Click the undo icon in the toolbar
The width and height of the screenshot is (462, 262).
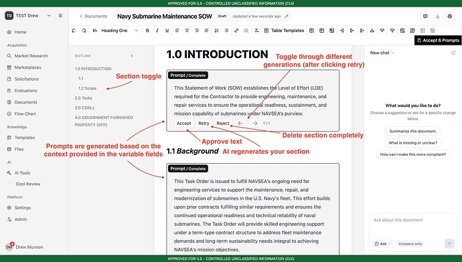[x=74, y=31]
